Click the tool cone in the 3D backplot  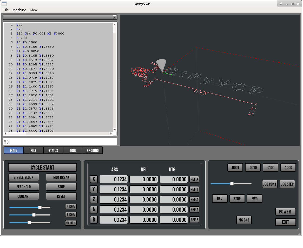tap(161, 65)
